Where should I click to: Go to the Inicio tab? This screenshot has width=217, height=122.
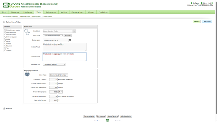pyautogui.click(x=4, y=12)
